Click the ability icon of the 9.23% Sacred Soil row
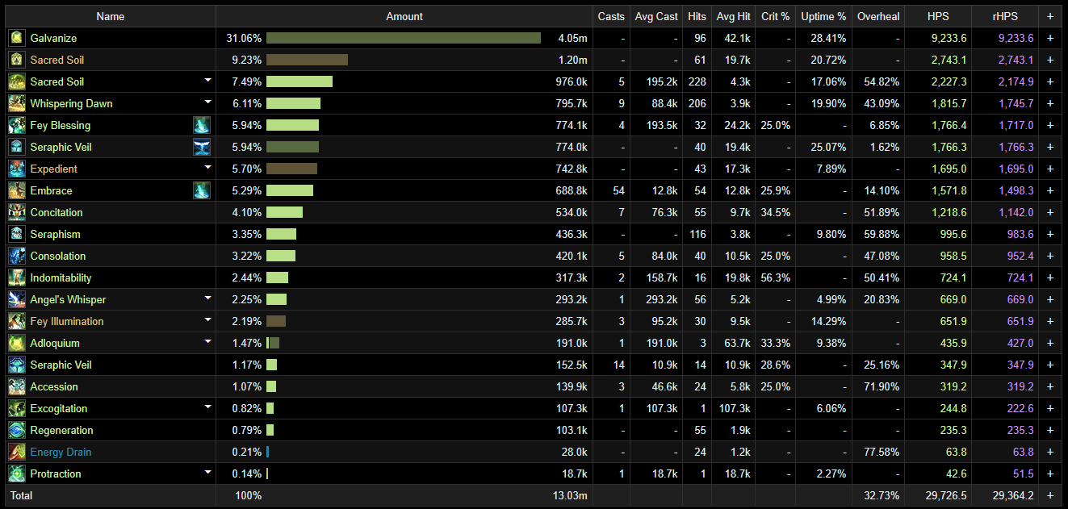 coord(17,60)
